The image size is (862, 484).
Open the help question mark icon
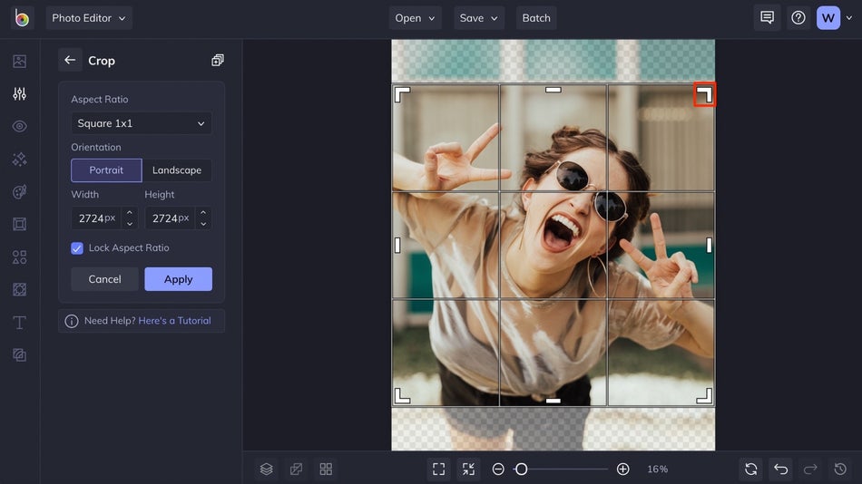798,18
